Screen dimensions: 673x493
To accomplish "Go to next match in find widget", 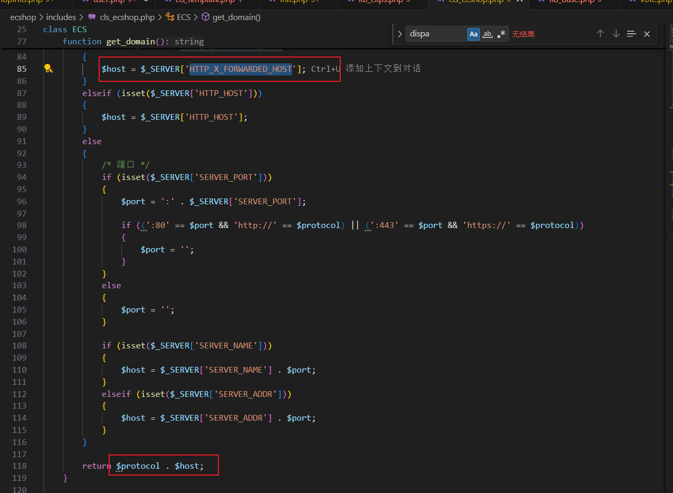I will (616, 34).
